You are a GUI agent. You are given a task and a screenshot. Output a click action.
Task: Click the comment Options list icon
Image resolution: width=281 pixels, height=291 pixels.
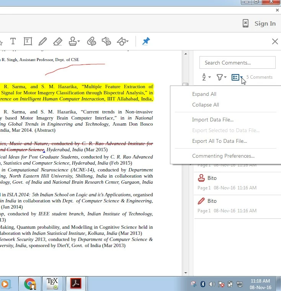[x=235, y=77]
